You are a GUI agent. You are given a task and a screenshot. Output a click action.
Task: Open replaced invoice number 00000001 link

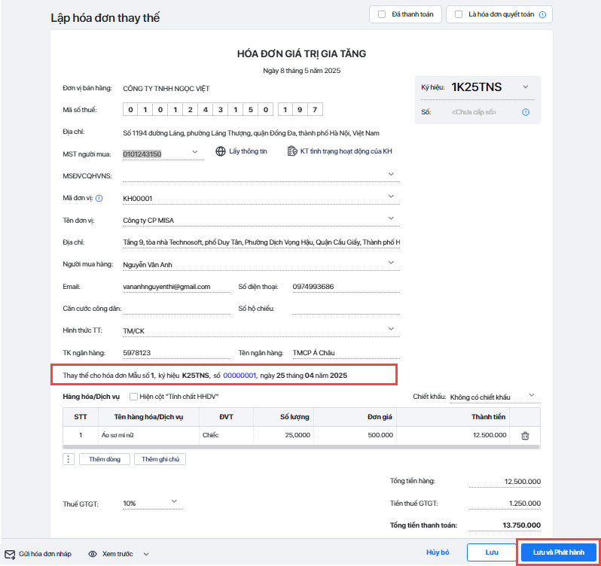(x=239, y=376)
